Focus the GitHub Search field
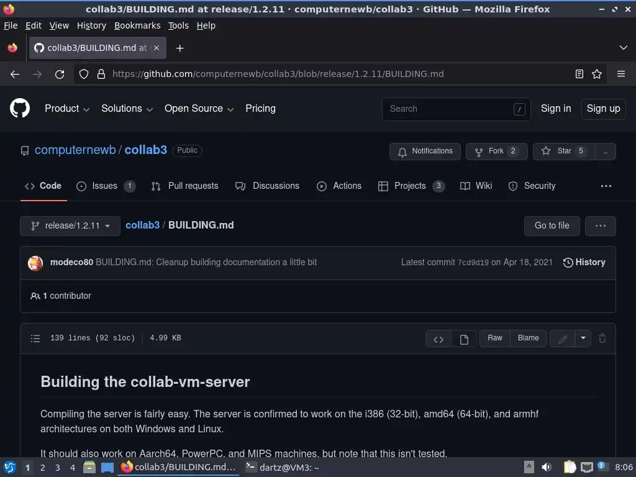Image resolution: width=636 pixels, height=477 pixels. click(x=457, y=109)
